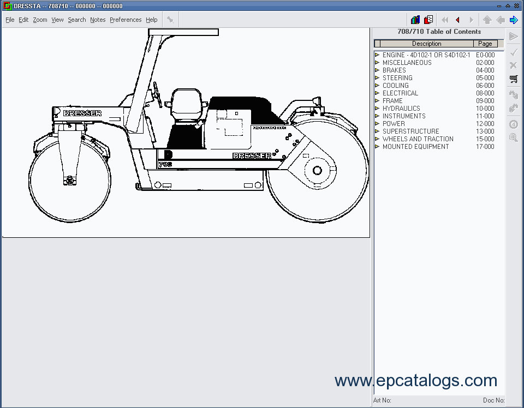Open the File menu
524x408 pixels.
click(10, 20)
